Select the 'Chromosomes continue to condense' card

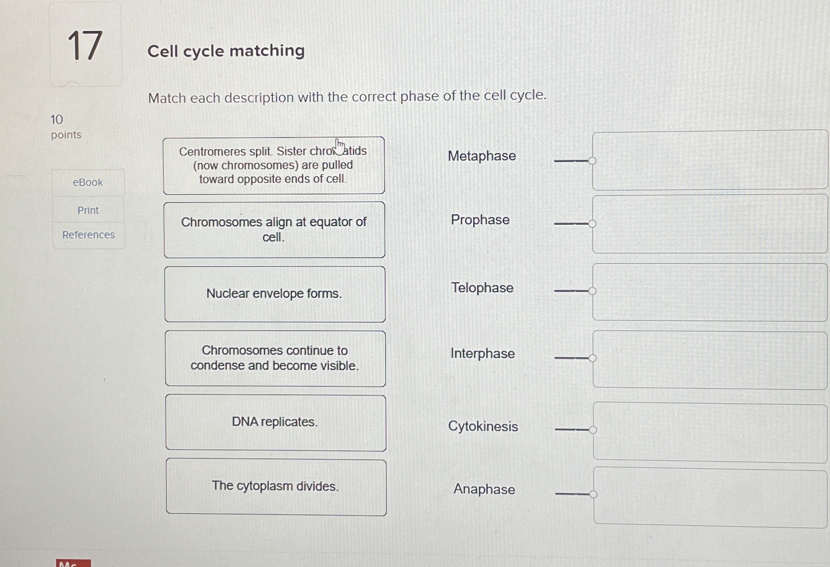tap(275, 358)
